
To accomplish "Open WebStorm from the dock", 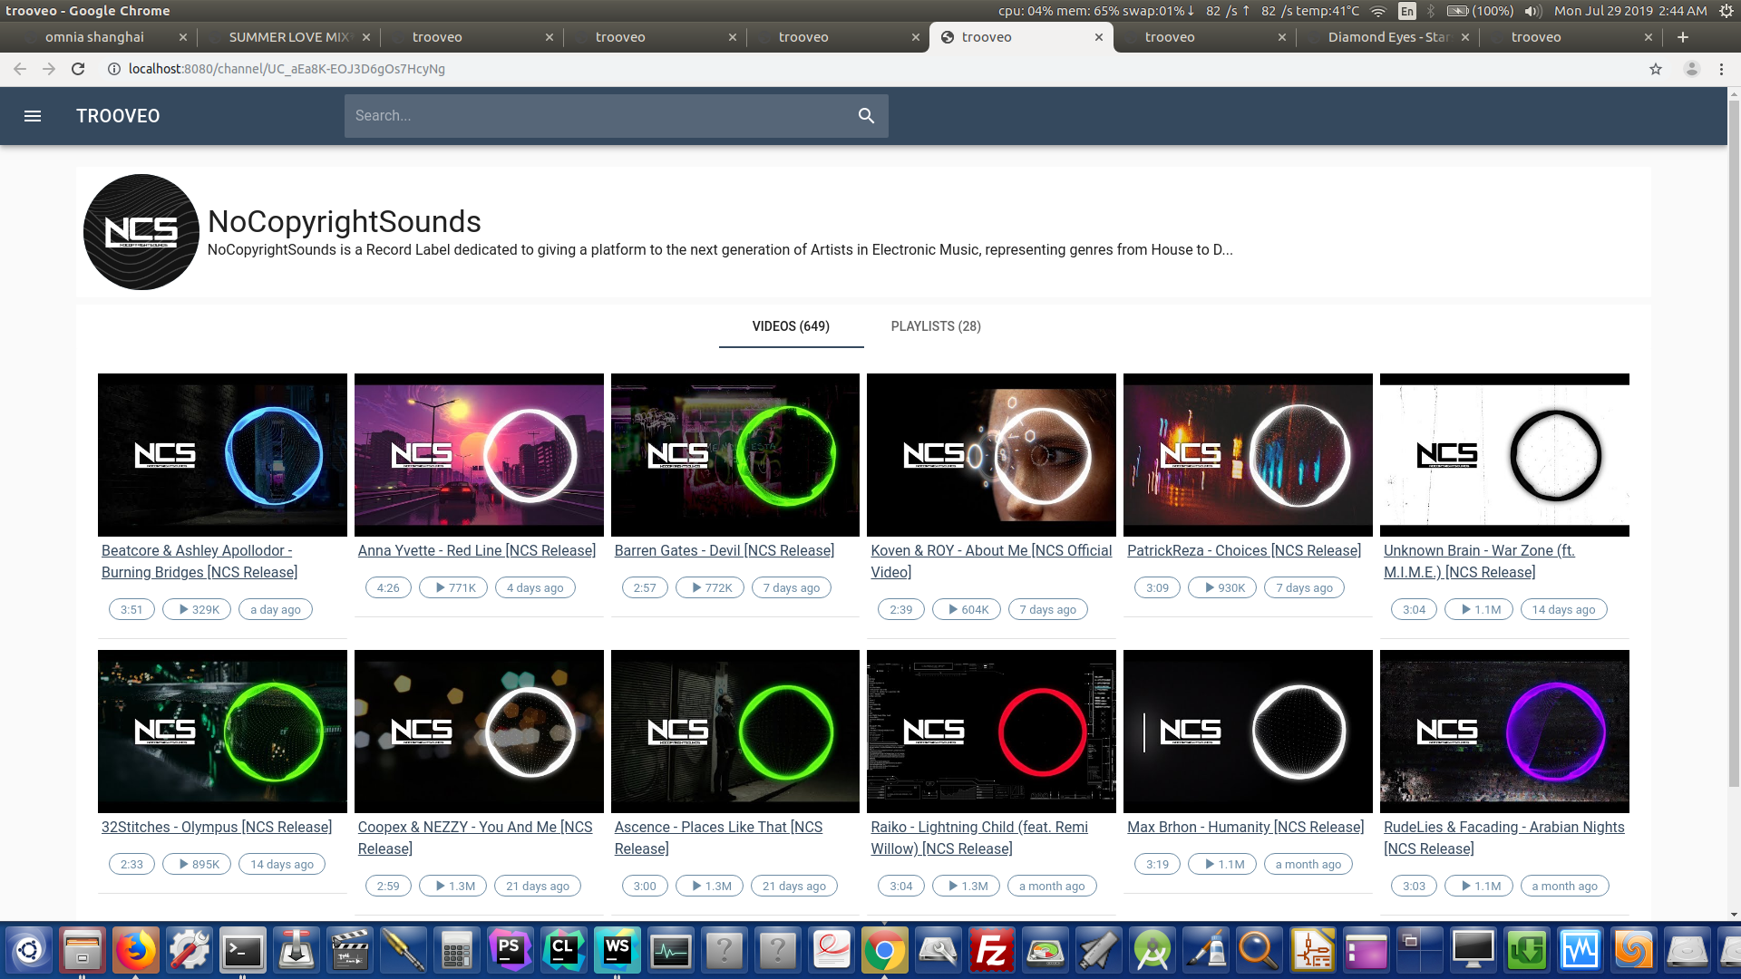I will [617, 951].
